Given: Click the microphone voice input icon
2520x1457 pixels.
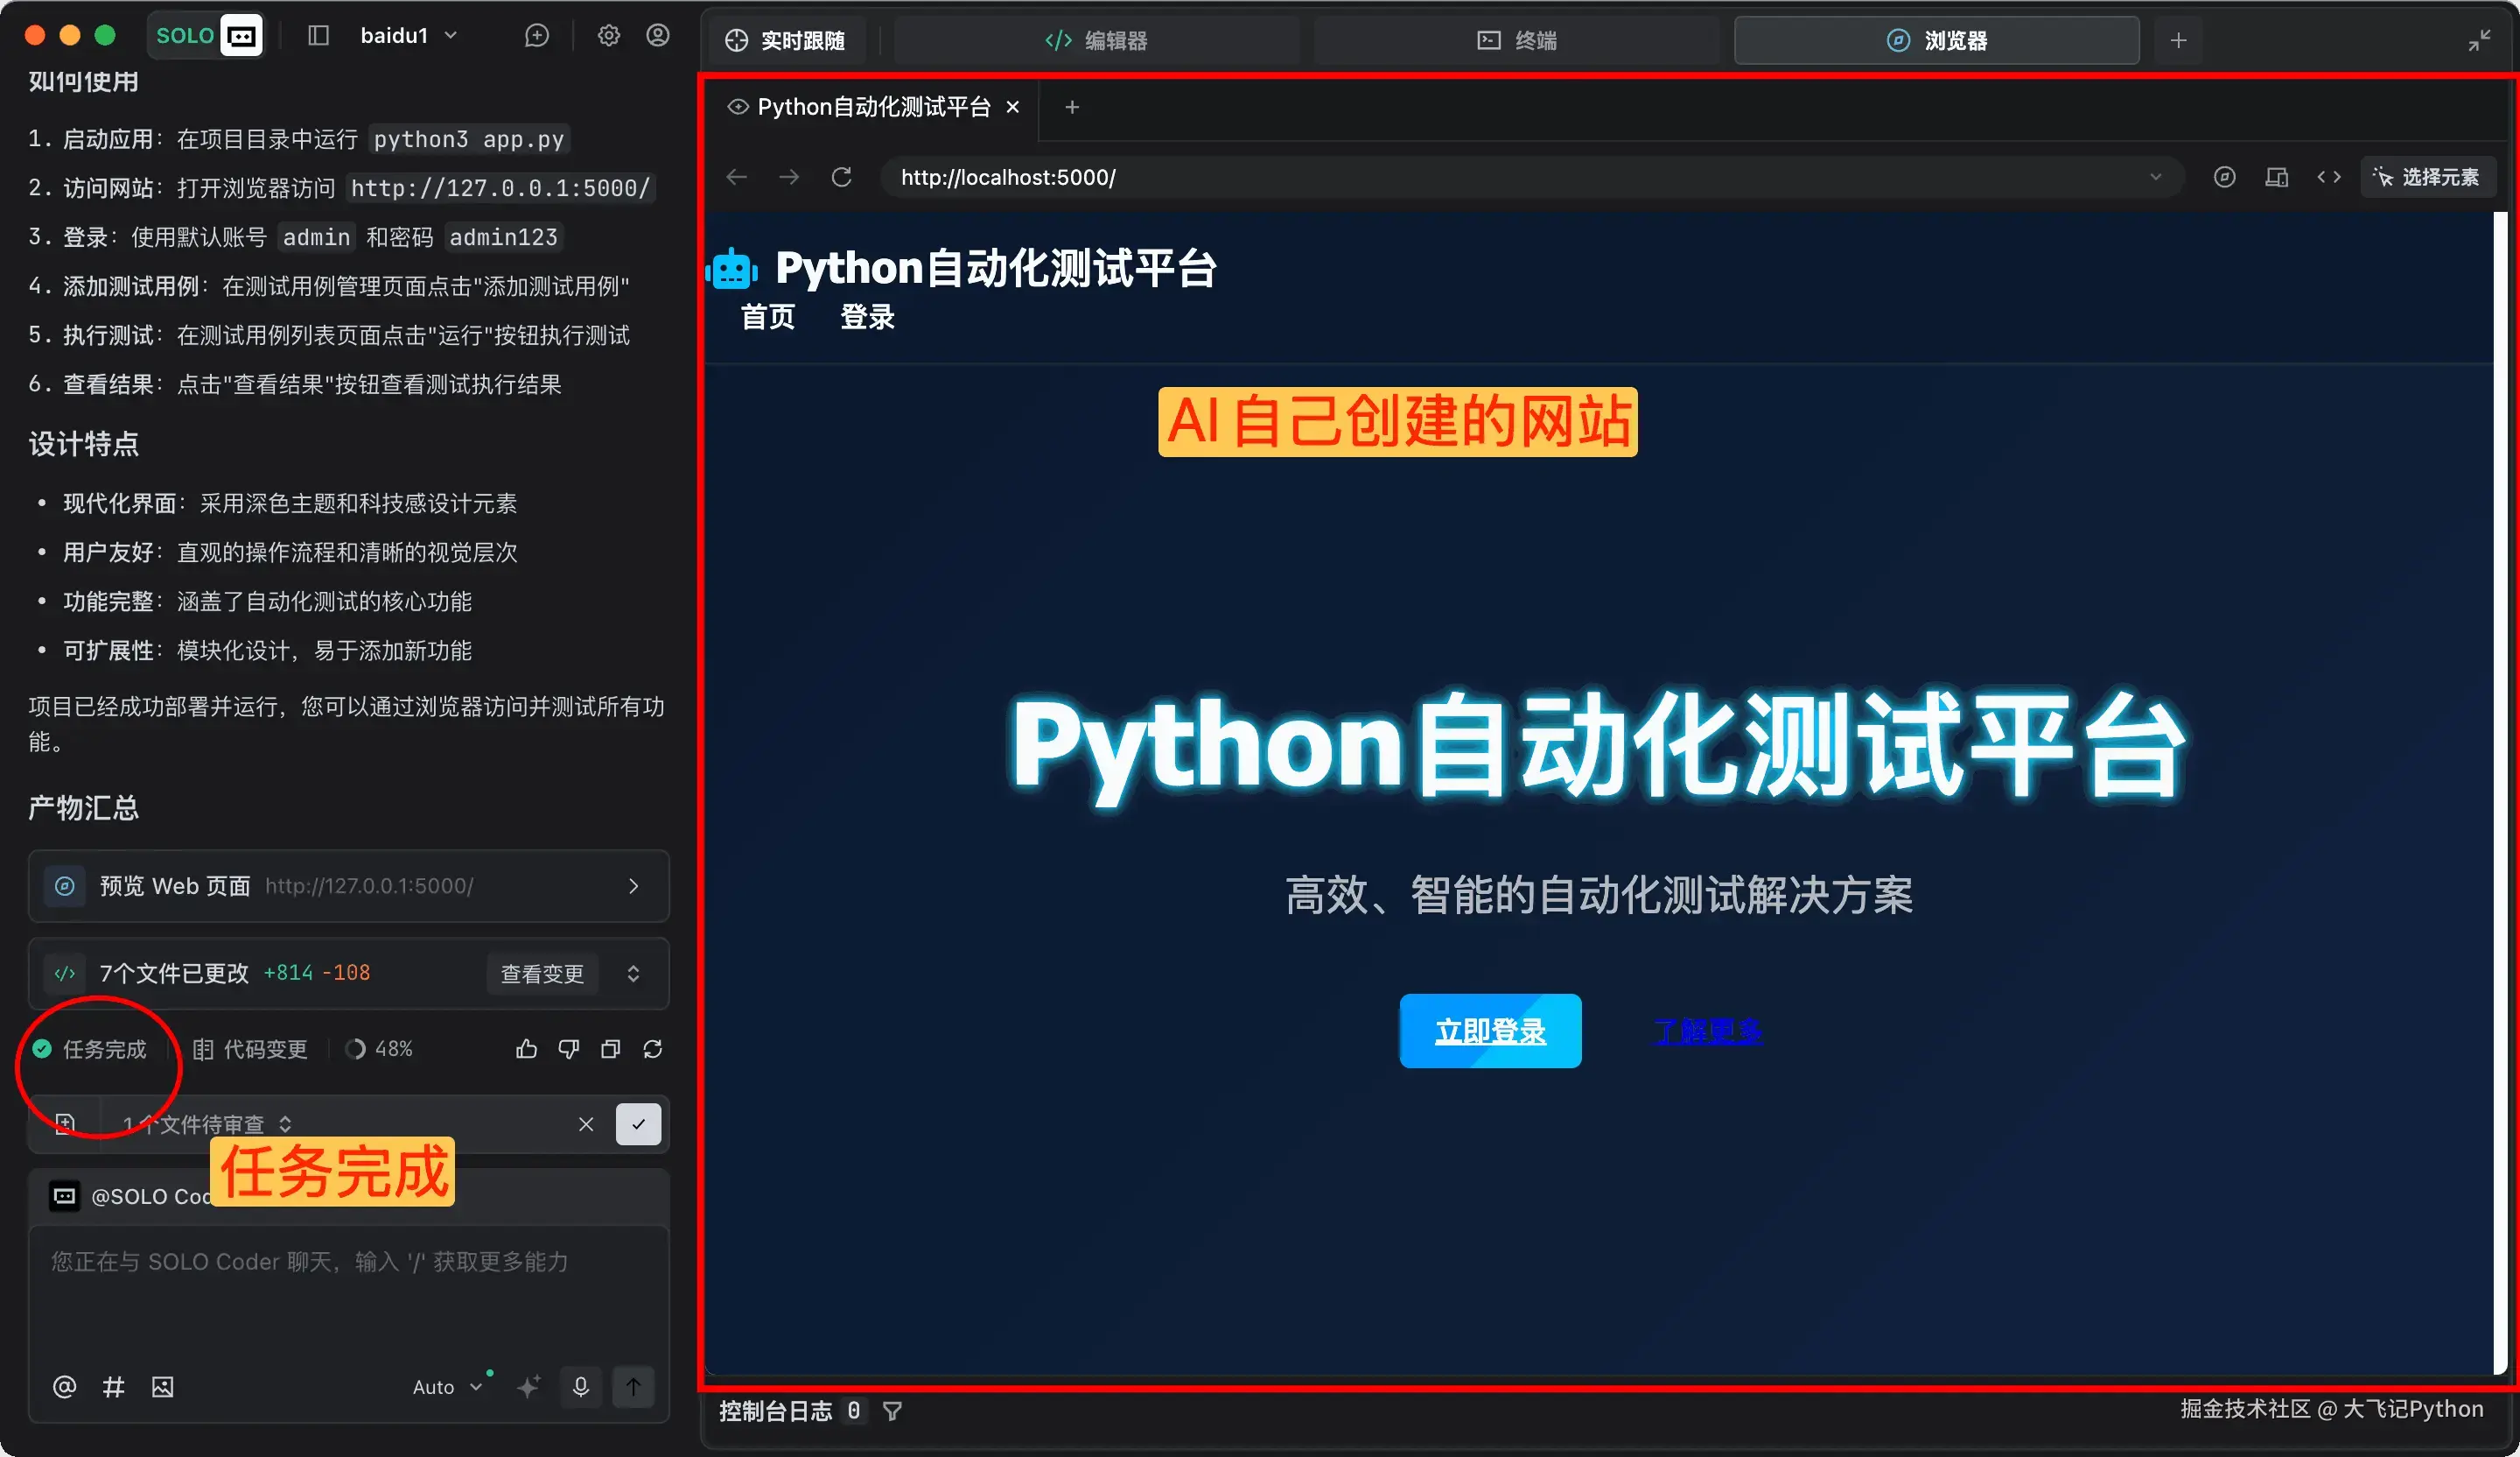Looking at the screenshot, I should (580, 1387).
